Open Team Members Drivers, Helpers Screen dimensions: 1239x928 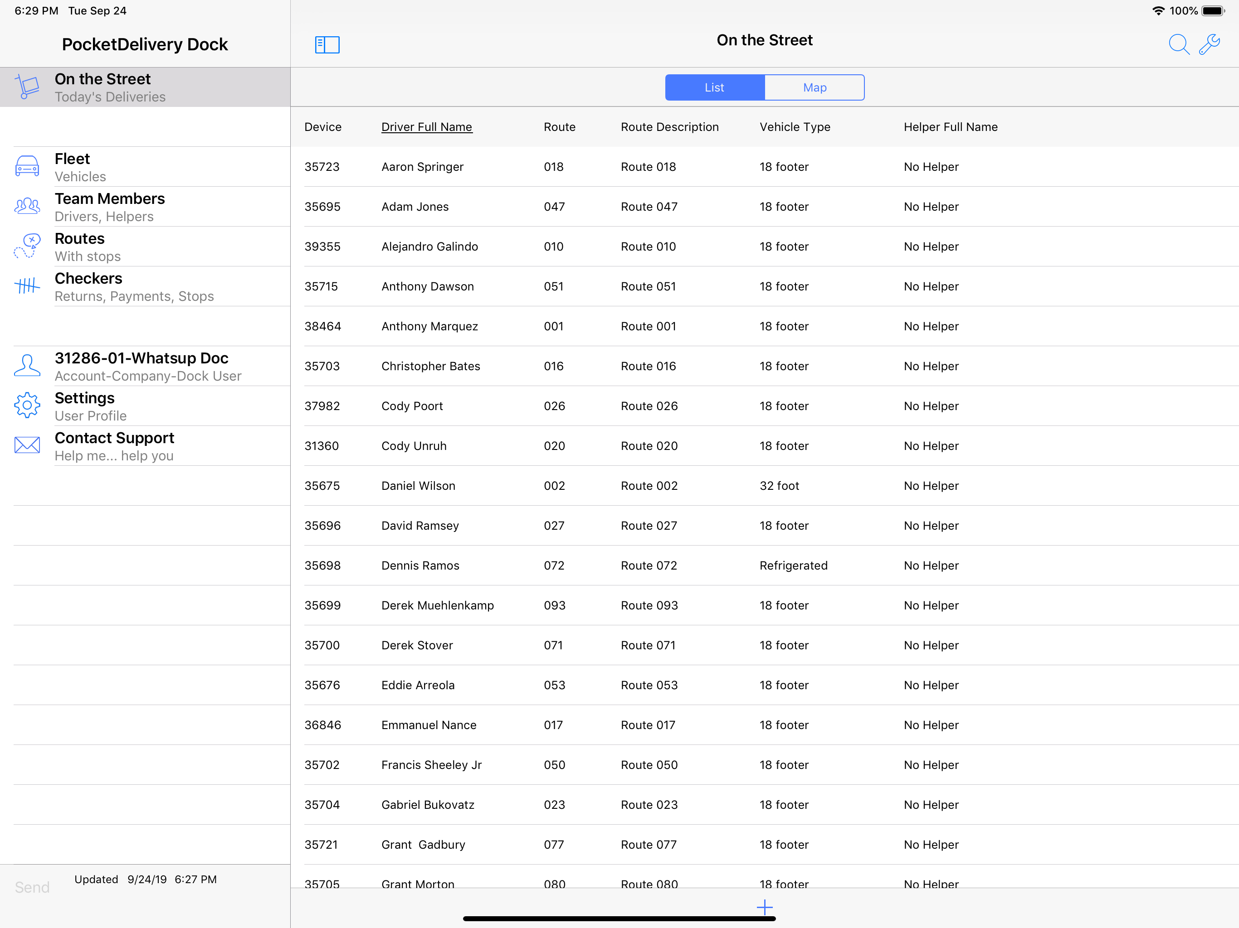[x=145, y=207]
